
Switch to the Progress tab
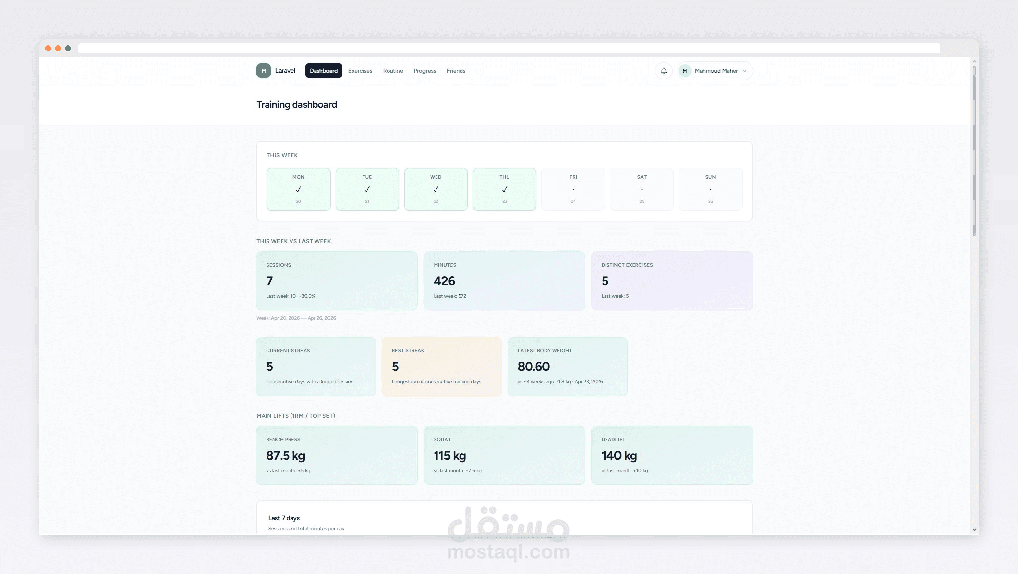click(424, 71)
